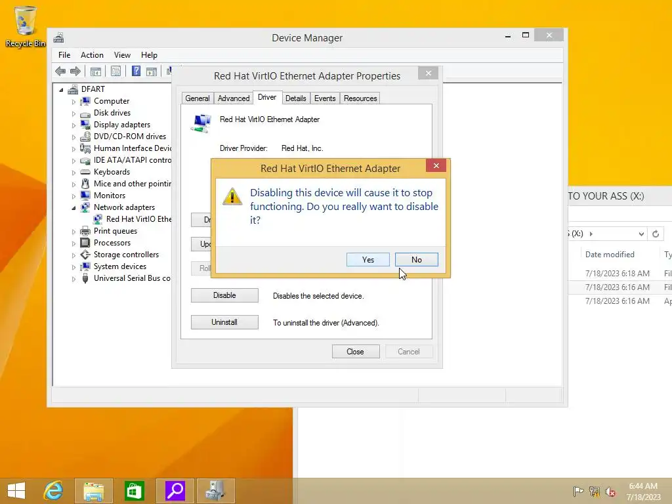The image size is (672, 504).
Task: Click the Mice and other pointing devices icon
Action: point(85,184)
